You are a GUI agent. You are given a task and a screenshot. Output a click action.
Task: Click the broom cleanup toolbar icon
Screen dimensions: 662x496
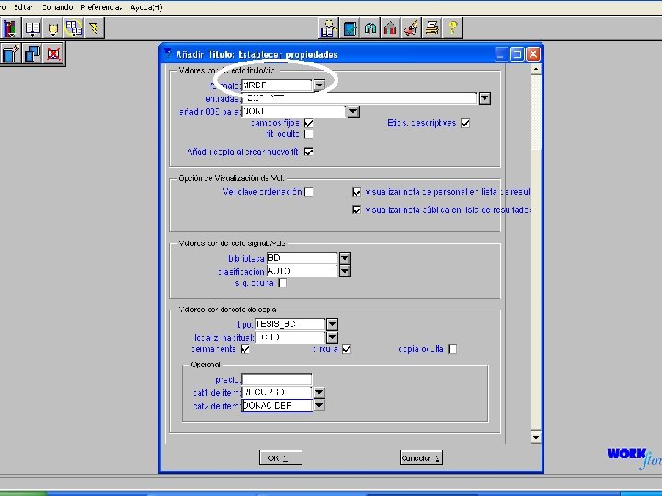pyautogui.click(x=411, y=28)
